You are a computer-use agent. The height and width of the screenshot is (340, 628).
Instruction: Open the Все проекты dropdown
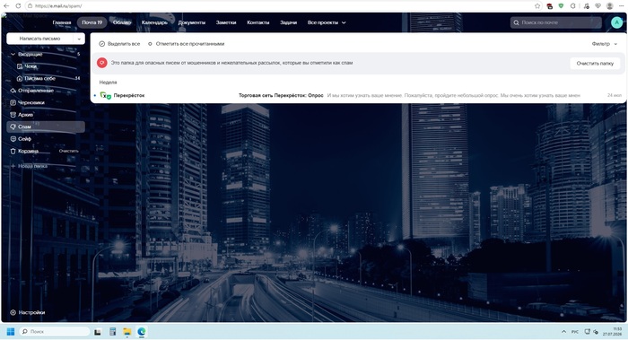tap(327, 22)
